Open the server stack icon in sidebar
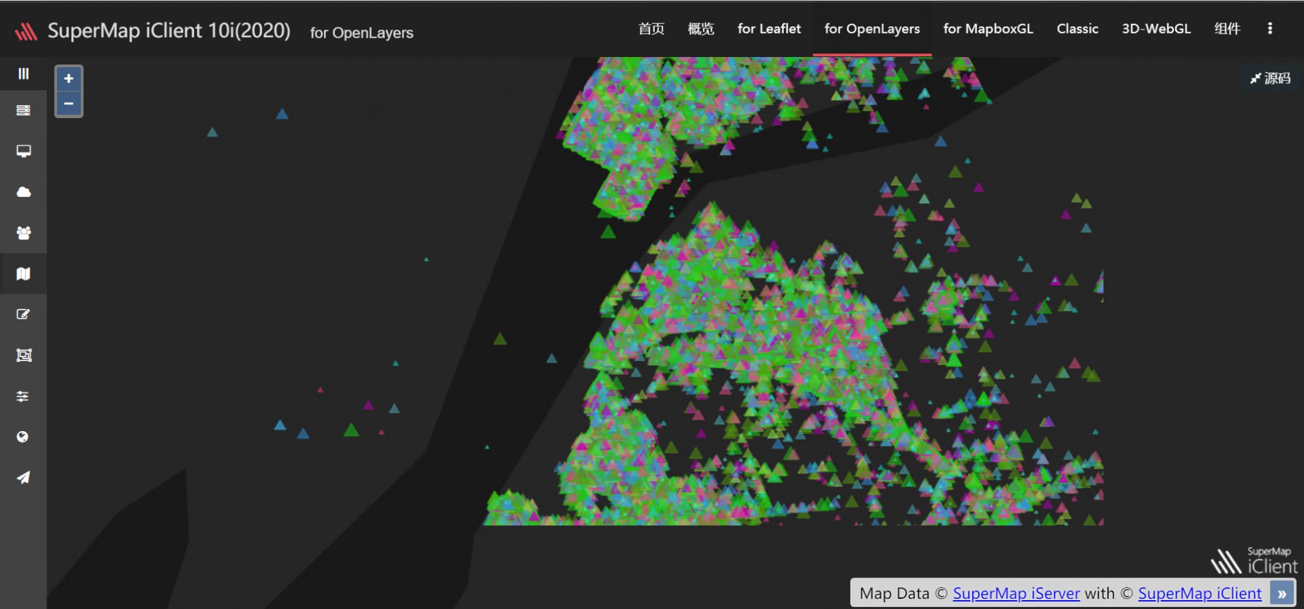Viewport: 1304px width, 609px height. [x=23, y=111]
